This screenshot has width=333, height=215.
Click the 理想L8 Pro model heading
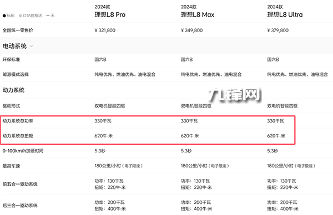pyautogui.click(x=110, y=14)
